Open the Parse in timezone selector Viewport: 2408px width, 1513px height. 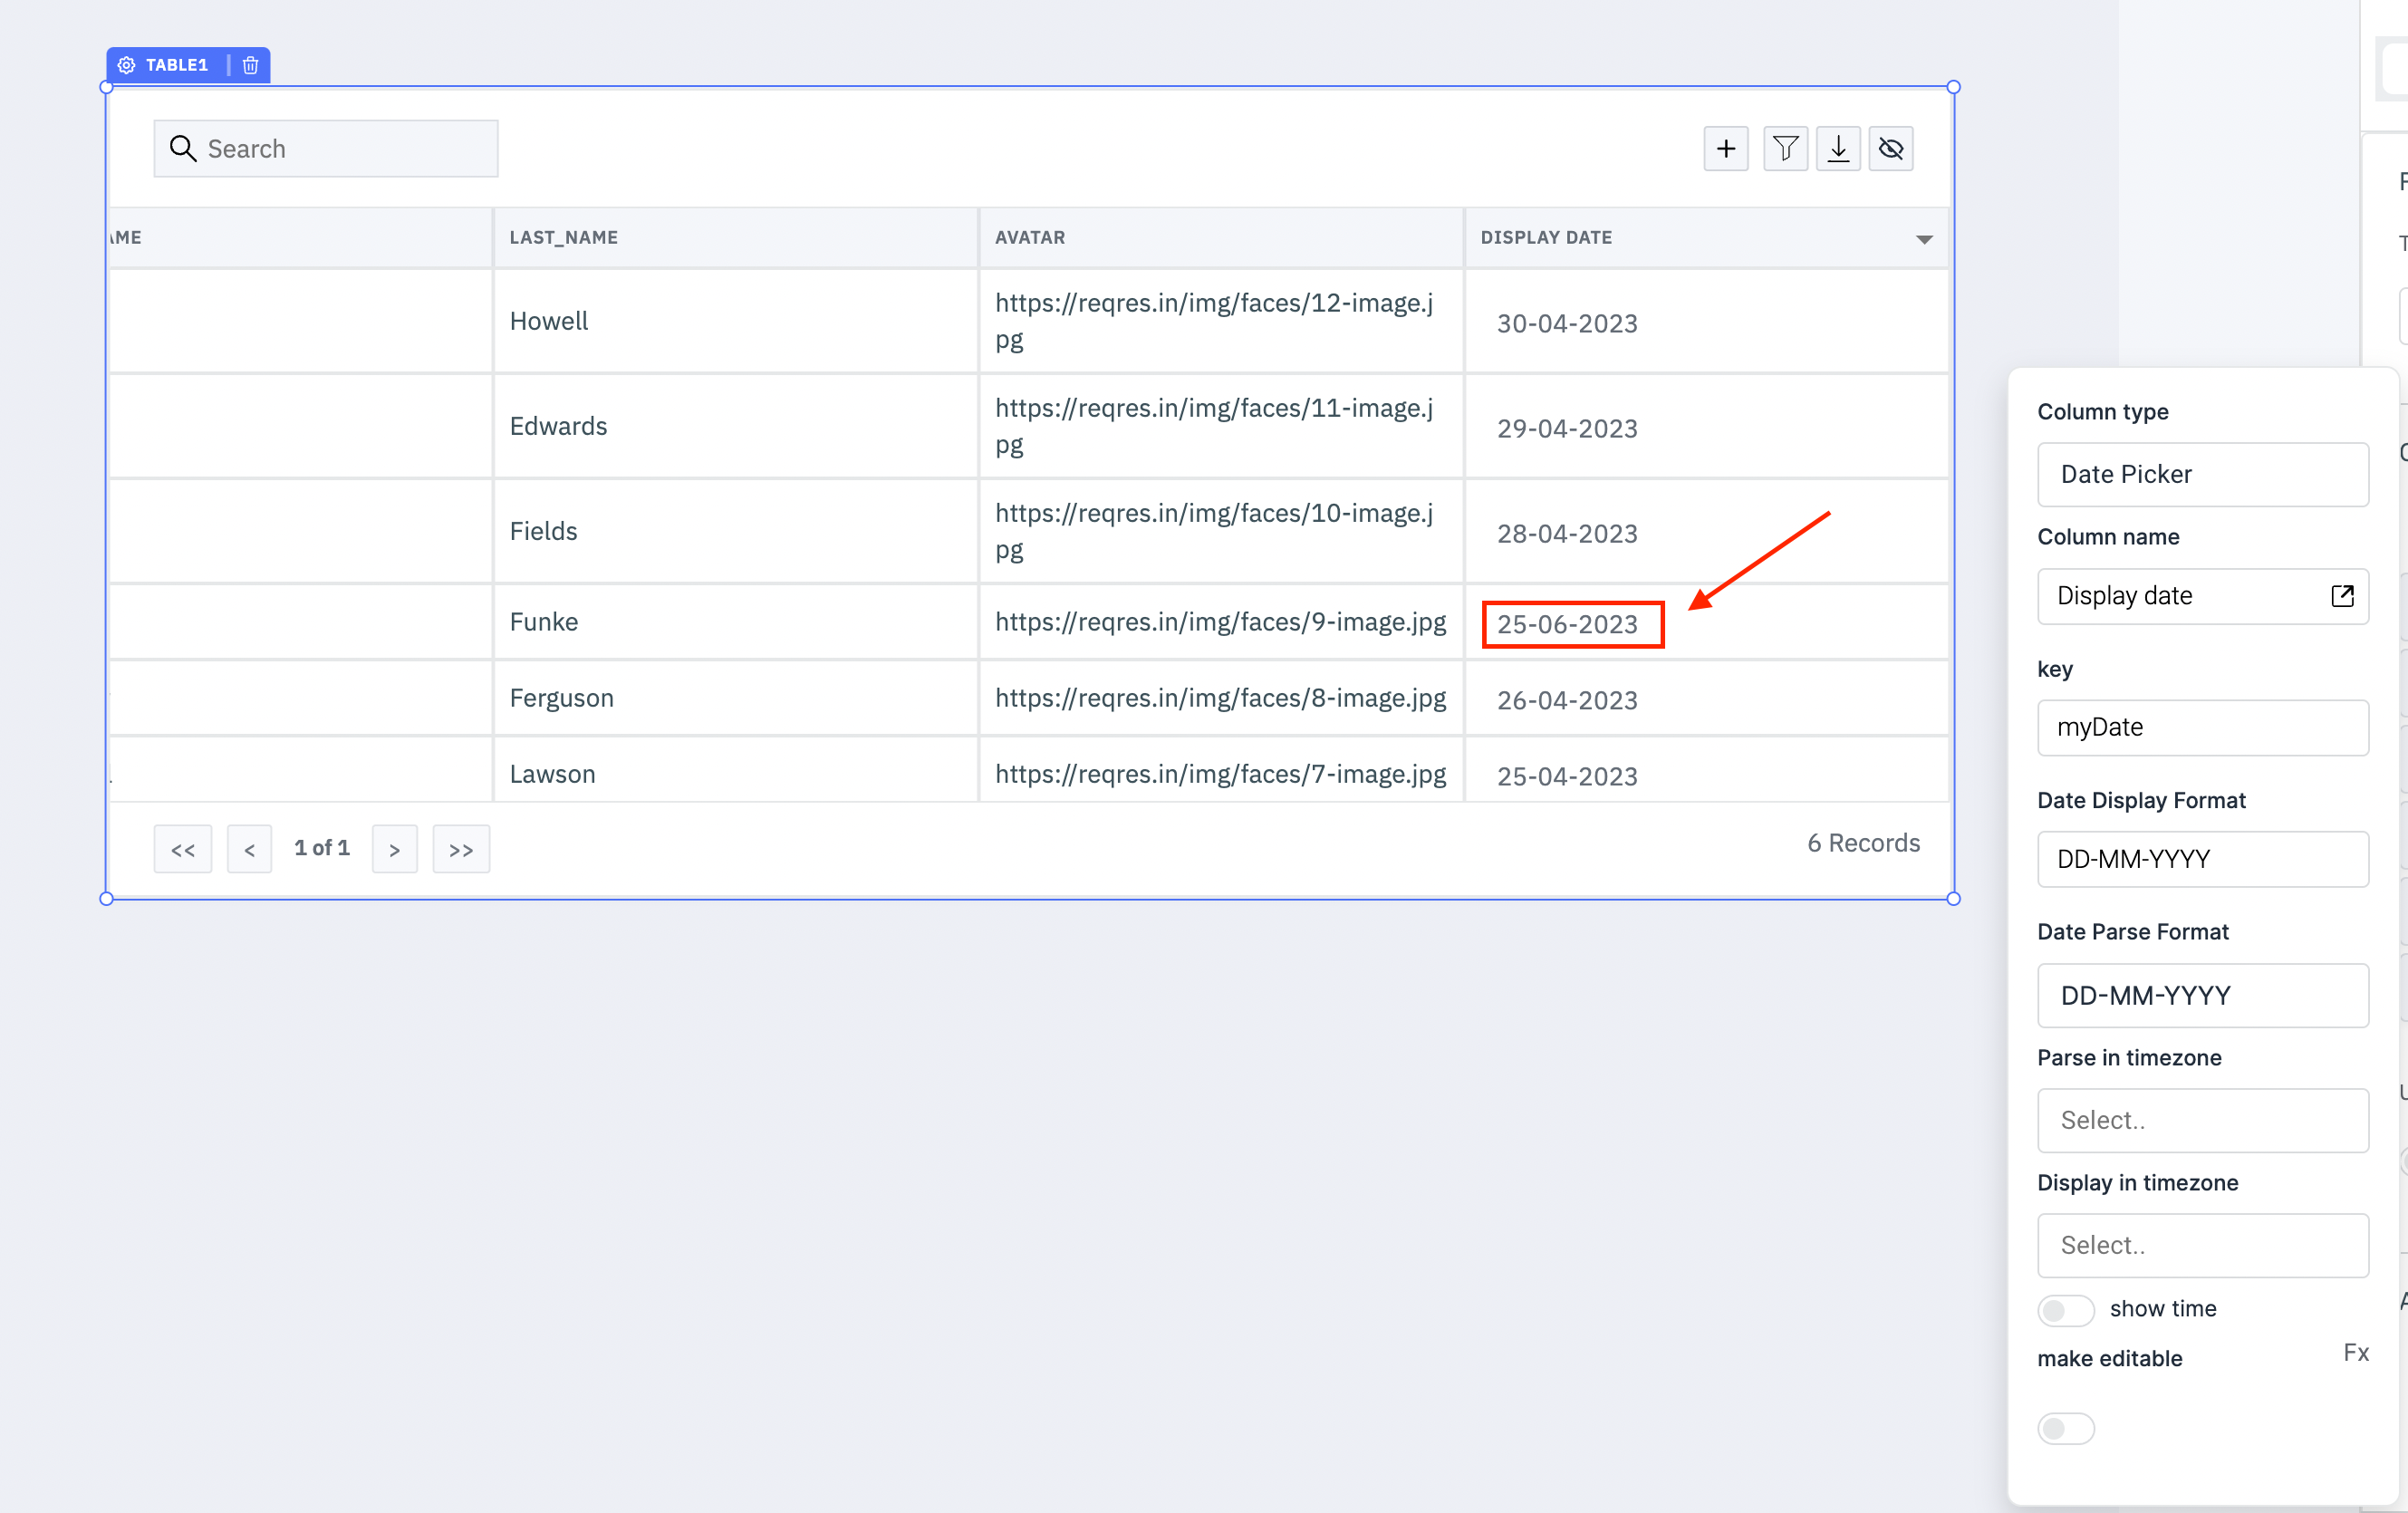(x=2203, y=1120)
